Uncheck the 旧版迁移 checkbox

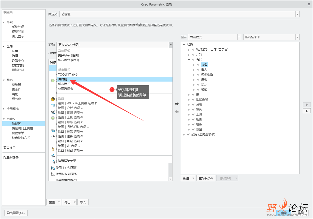193,100
